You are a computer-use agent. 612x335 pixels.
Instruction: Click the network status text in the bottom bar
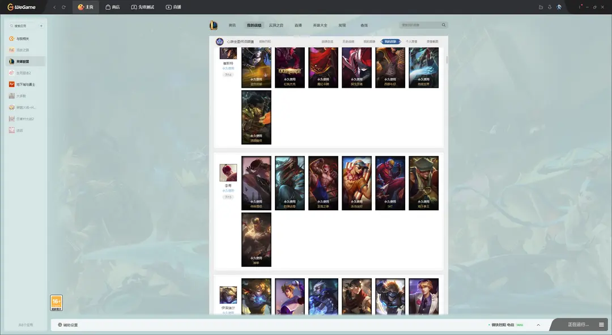click(503, 325)
